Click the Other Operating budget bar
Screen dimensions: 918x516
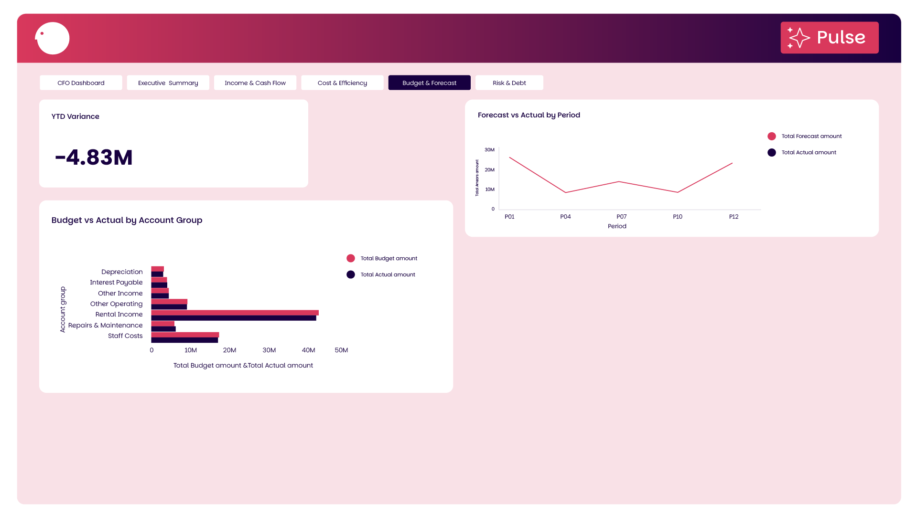click(169, 302)
